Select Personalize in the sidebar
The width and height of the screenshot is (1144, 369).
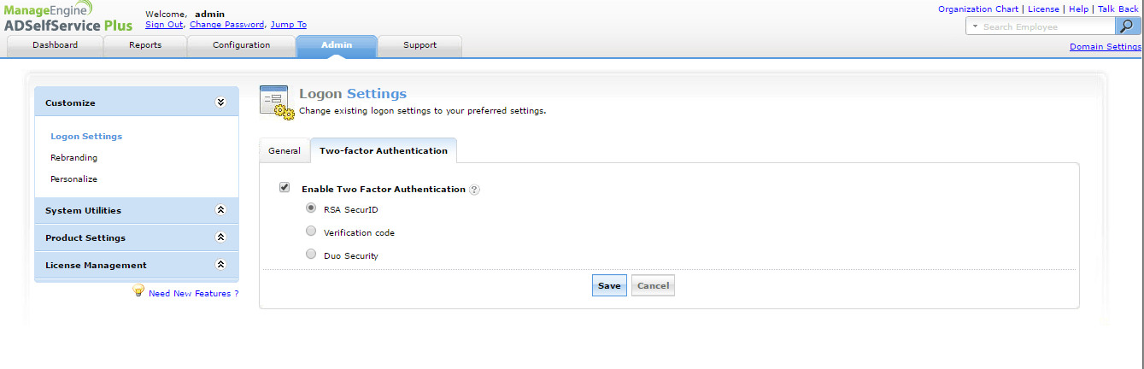[73, 179]
